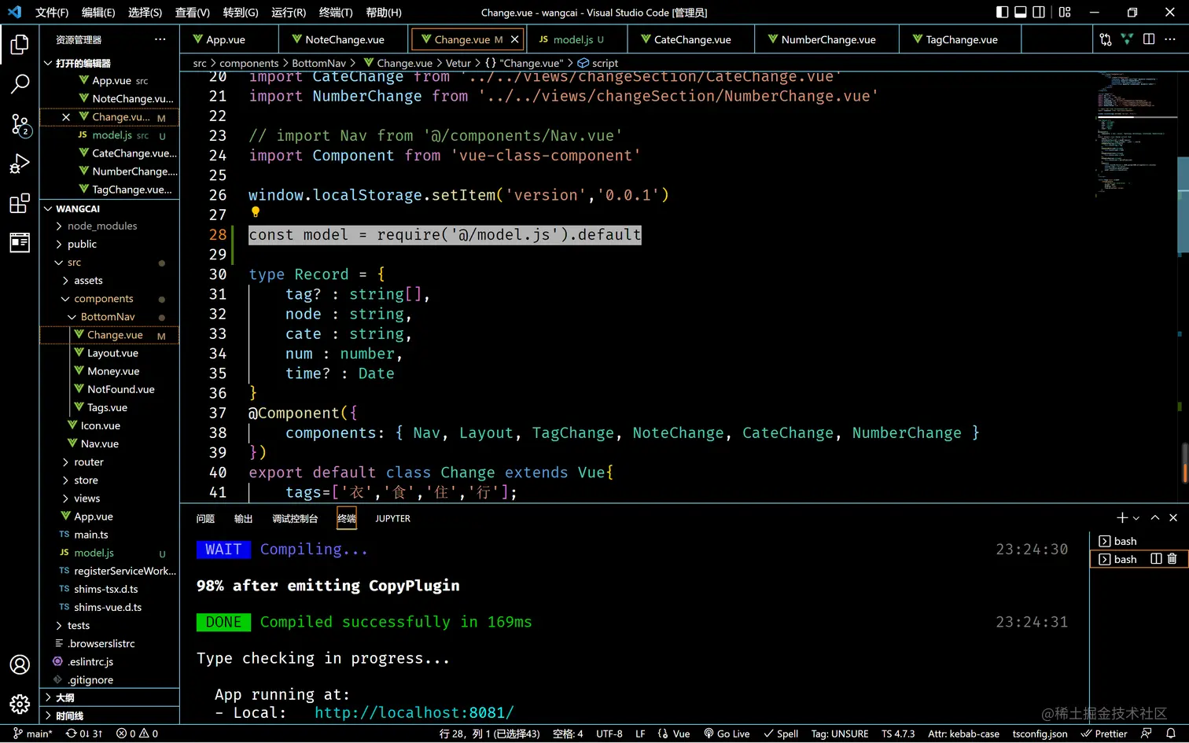This screenshot has width=1189, height=743.
Task: Toggle the primary side bar visibility
Action: pyautogui.click(x=1003, y=13)
